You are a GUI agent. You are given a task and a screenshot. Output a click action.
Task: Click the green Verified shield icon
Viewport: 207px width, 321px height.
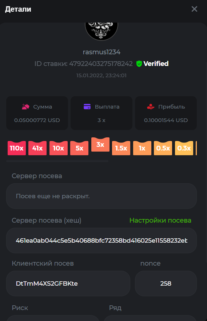tap(139, 64)
